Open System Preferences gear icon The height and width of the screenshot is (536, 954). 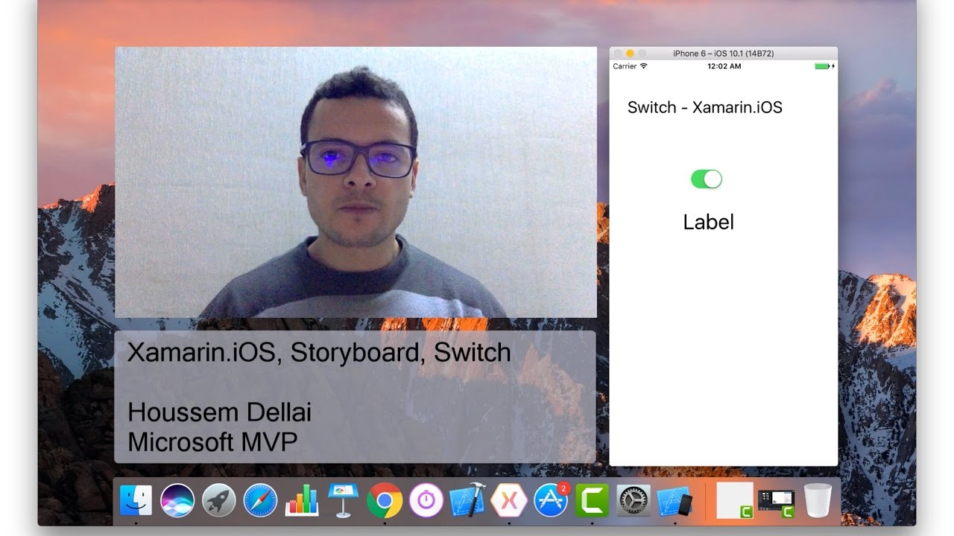click(634, 500)
